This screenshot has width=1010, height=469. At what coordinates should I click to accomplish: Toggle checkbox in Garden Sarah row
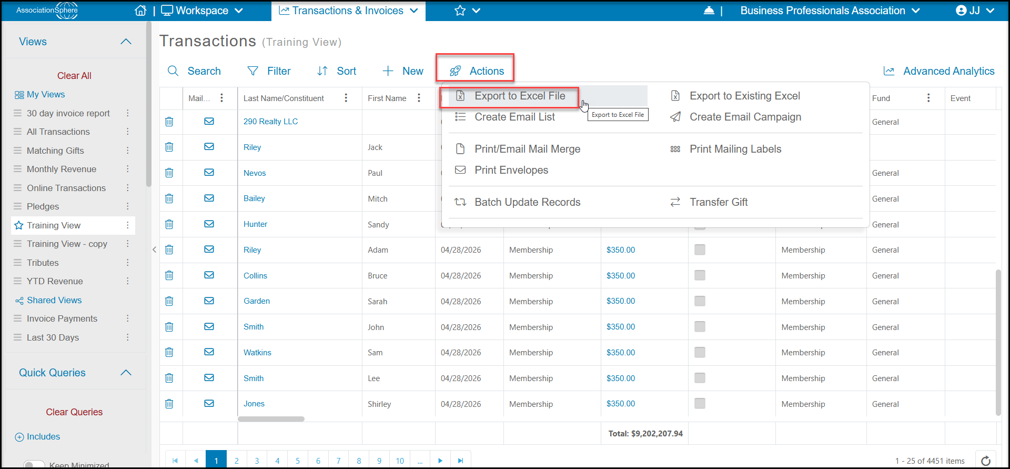click(x=700, y=301)
